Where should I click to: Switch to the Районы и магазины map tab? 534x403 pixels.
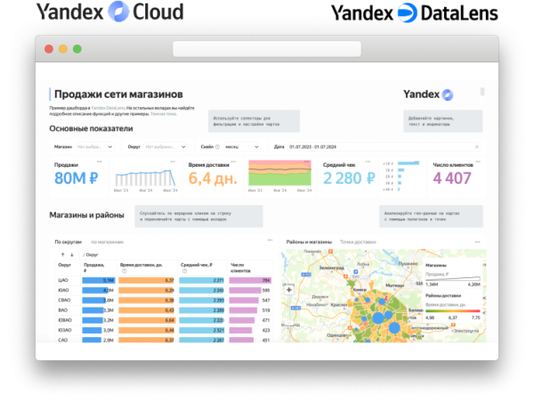pyautogui.click(x=309, y=242)
